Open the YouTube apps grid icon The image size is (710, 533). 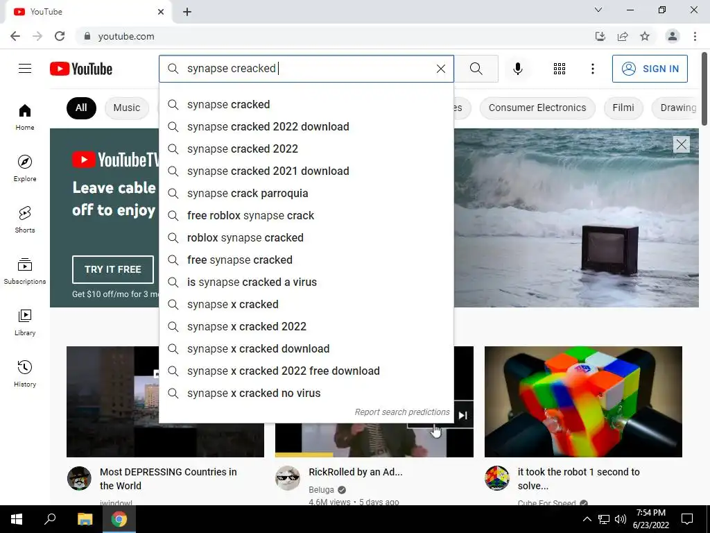(x=560, y=69)
